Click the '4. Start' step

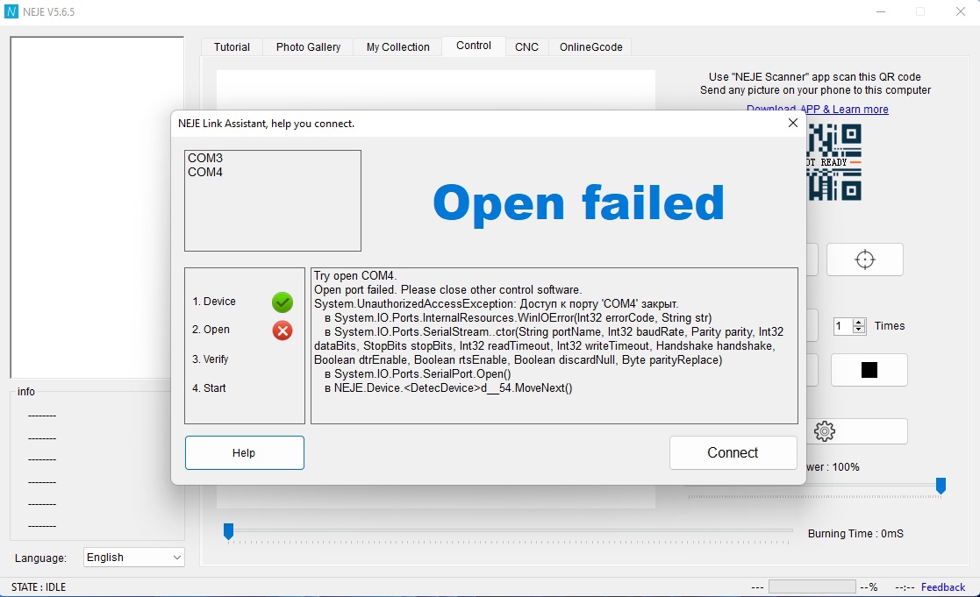(x=209, y=387)
